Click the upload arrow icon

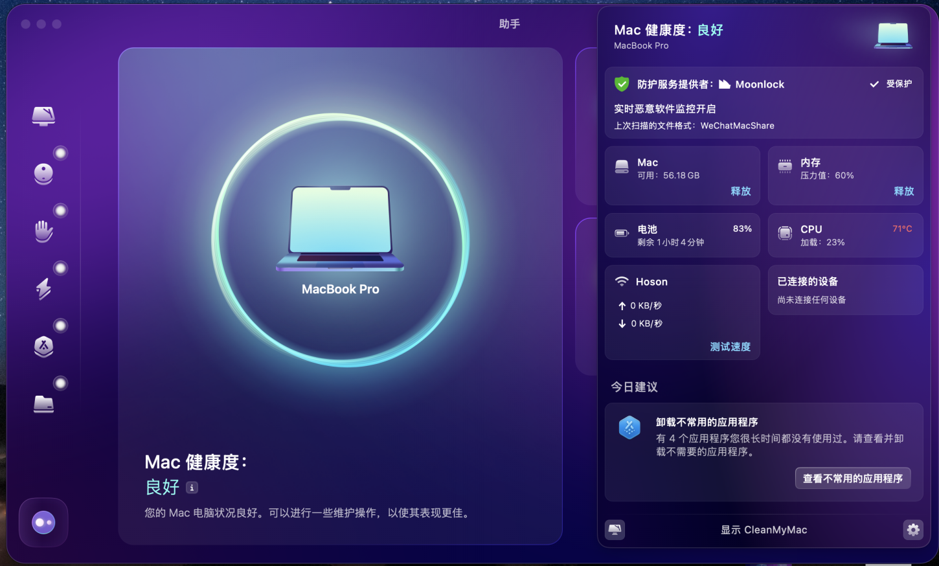click(x=622, y=306)
